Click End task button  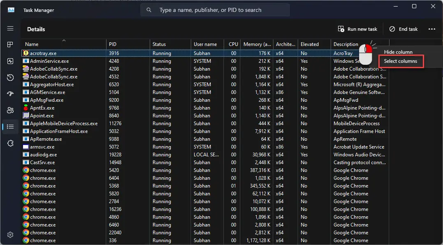pyautogui.click(x=404, y=29)
